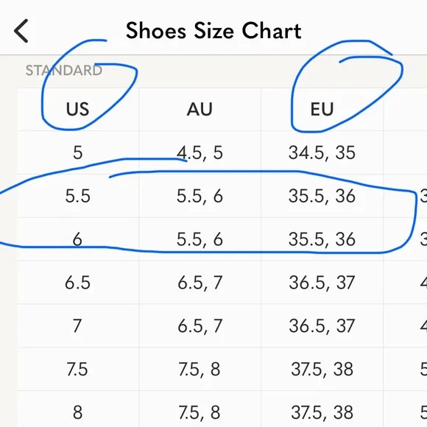
Task: Click EU 37.5, 38 in US 7.5 row
Action: 322,369
